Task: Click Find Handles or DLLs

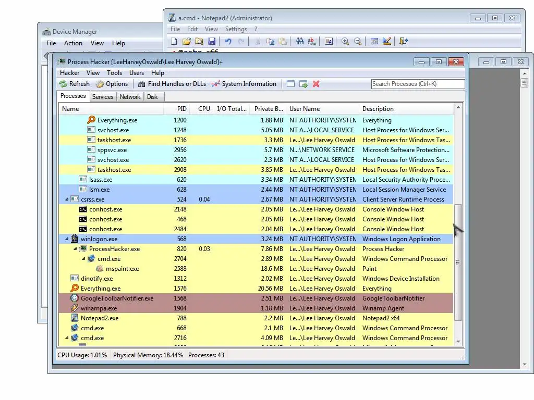Action: (172, 84)
